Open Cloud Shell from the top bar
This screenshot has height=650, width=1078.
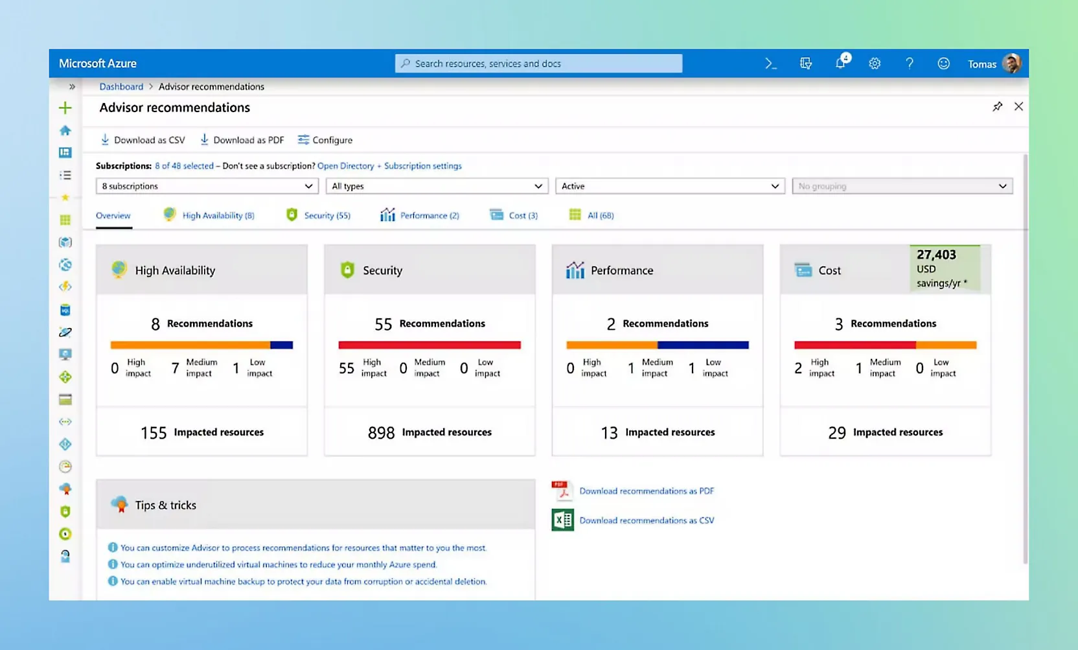click(770, 64)
